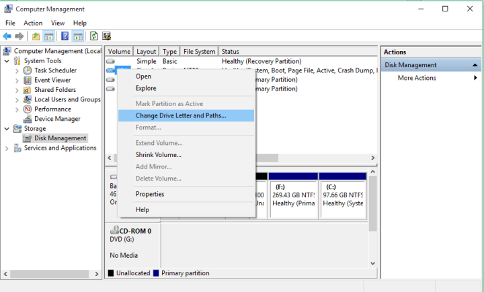484x292 pixels.
Task: Click the Recovery Partition volume drive icon
Action: (x=110, y=61)
